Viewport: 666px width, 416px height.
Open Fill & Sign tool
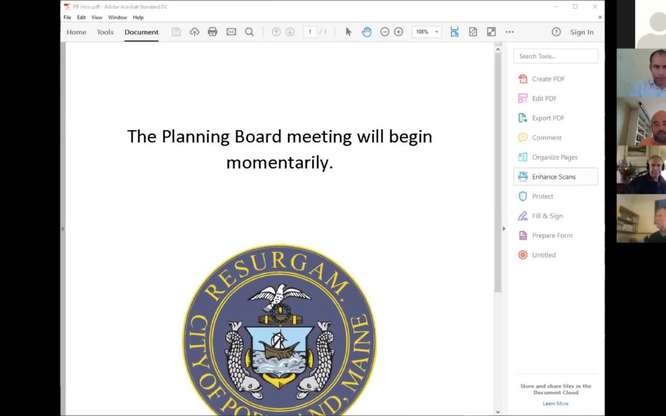tap(556, 216)
